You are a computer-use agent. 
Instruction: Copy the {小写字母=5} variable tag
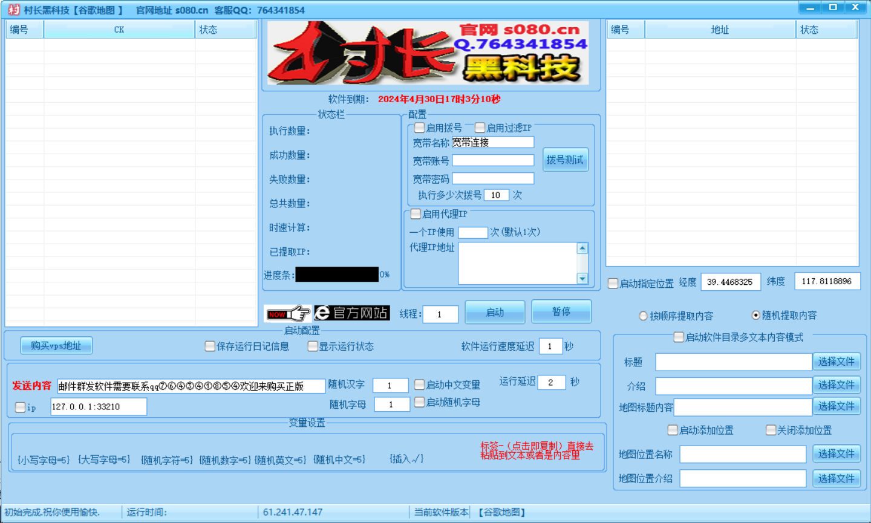point(44,460)
